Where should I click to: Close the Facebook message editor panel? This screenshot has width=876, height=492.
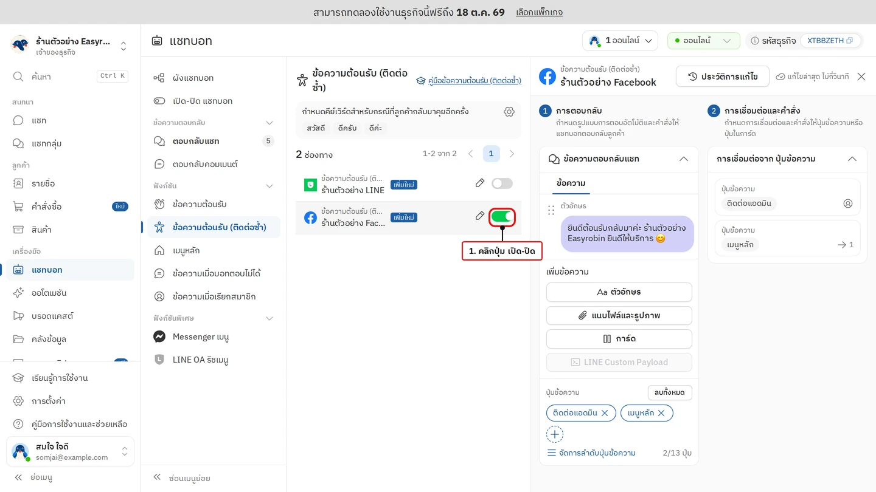point(861,77)
